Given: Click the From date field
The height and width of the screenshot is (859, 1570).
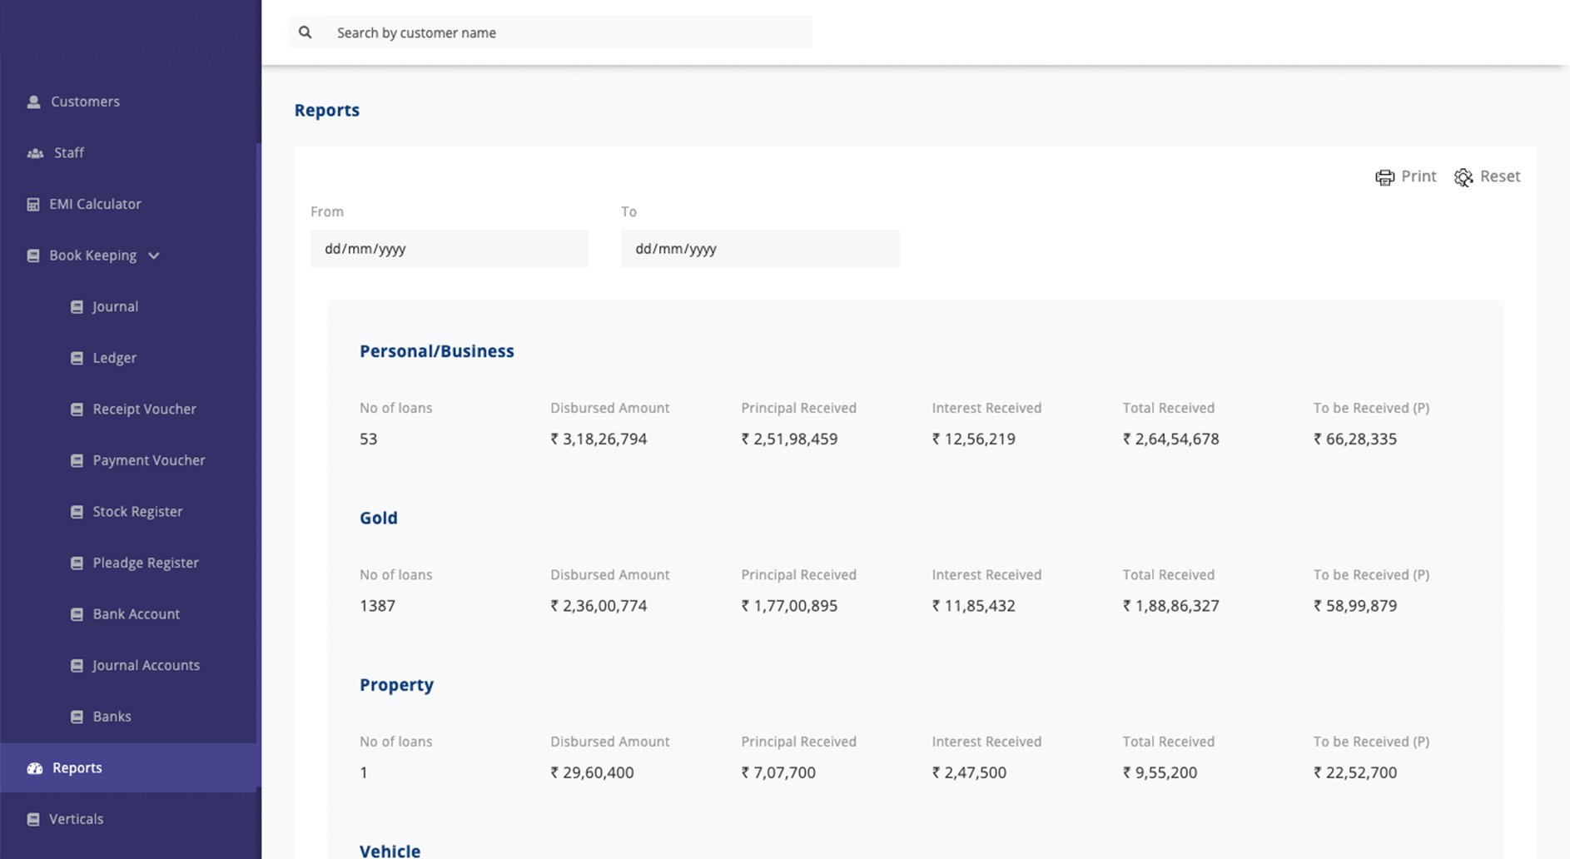Looking at the screenshot, I should click(450, 249).
